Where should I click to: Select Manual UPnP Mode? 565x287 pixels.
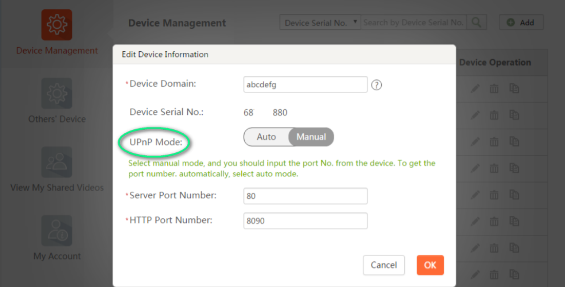tap(311, 137)
